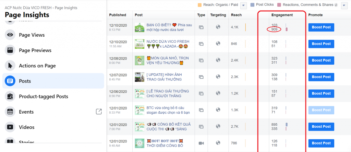
Task: Click the targeting globe in first post row
Action: pyautogui.click(x=218, y=27)
